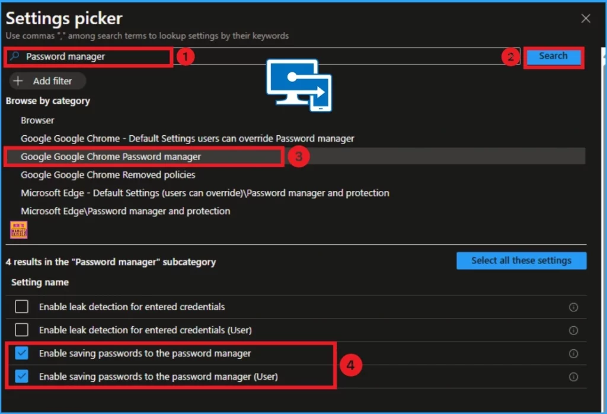This screenshot has width=607, height=414.
Task: Uncheck Enable saving passwords to the password manager
Action: pos(22,353)
